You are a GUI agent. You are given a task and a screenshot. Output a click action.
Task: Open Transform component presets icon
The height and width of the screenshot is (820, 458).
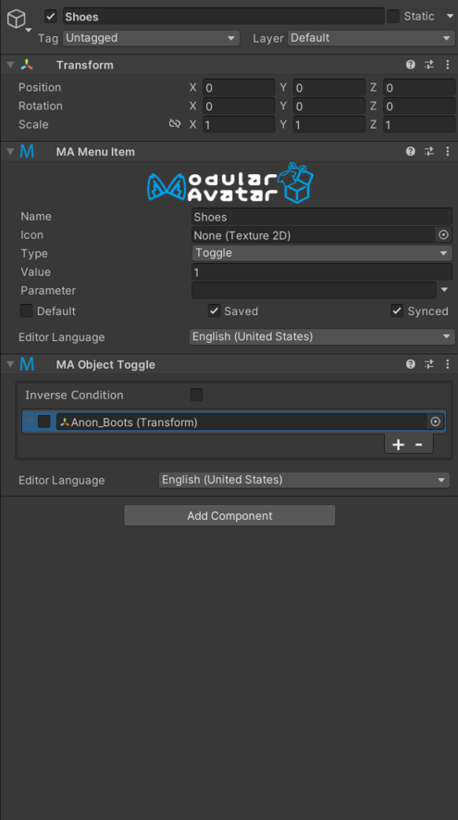(x=428, y=65)
